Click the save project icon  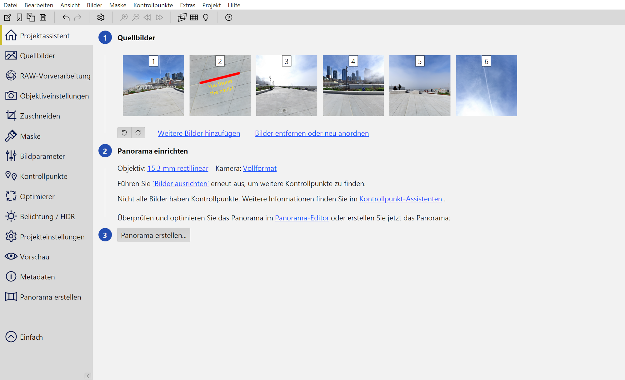(43, 17)
